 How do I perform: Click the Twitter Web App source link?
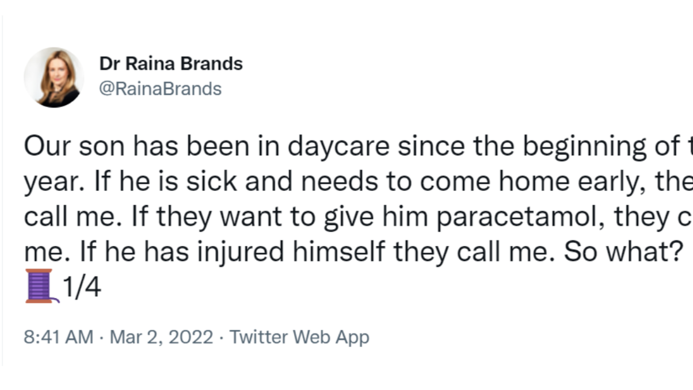coord(299,337)
